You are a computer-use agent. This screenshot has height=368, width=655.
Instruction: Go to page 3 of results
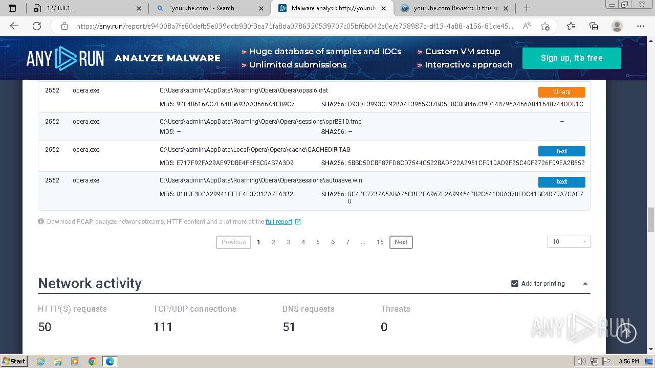pos(288,242)
